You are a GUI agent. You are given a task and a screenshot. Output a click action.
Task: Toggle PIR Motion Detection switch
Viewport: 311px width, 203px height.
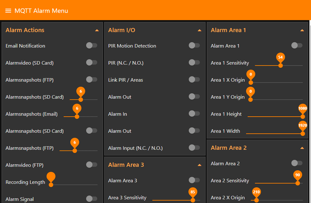[x=194, y=46]
